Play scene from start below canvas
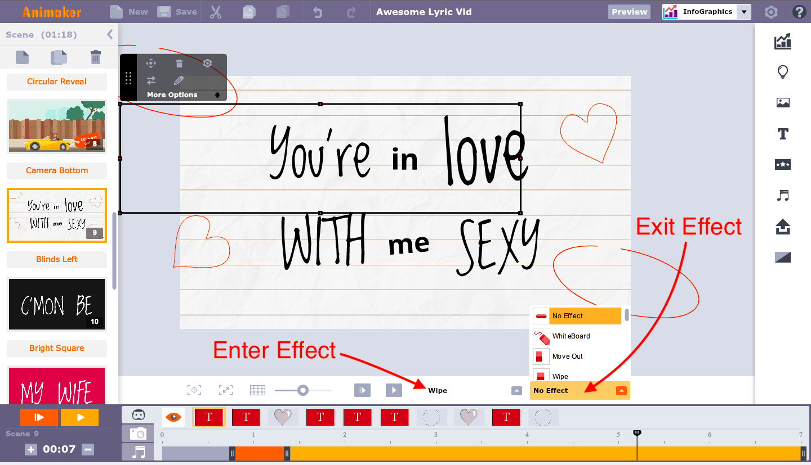Screen dimensions: 811x465 (x=362, y=390)
